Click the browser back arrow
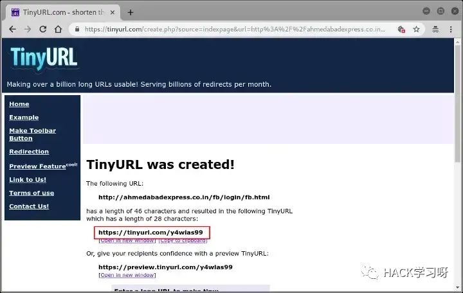Viewport: 463px width, 293px height. 12,29
